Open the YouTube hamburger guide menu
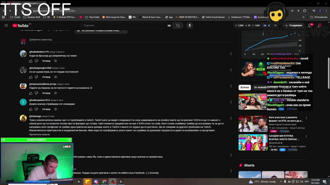Screen dimensions: 330x185 pos(6,25)
